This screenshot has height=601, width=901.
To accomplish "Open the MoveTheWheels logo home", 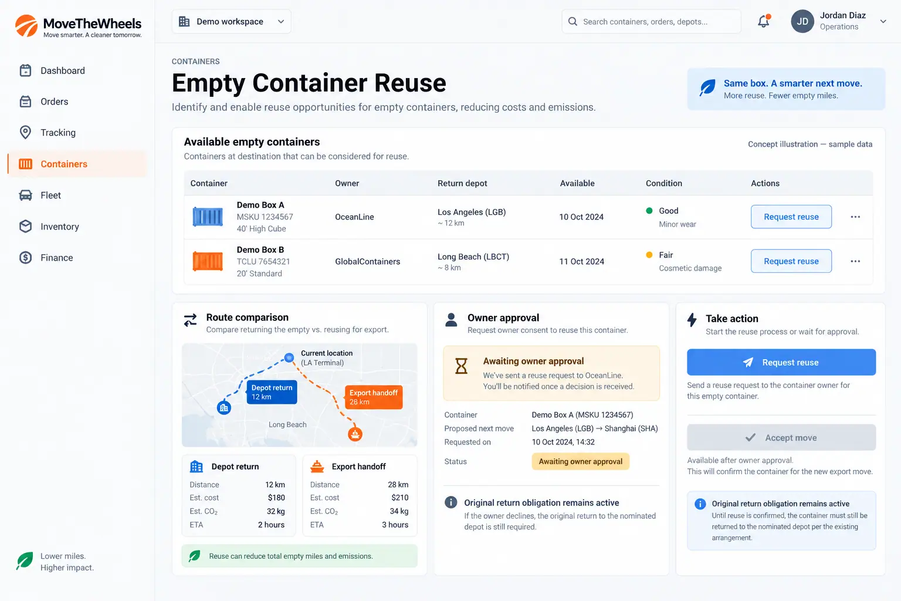I will pyautogui.click(x=78, y=26).
